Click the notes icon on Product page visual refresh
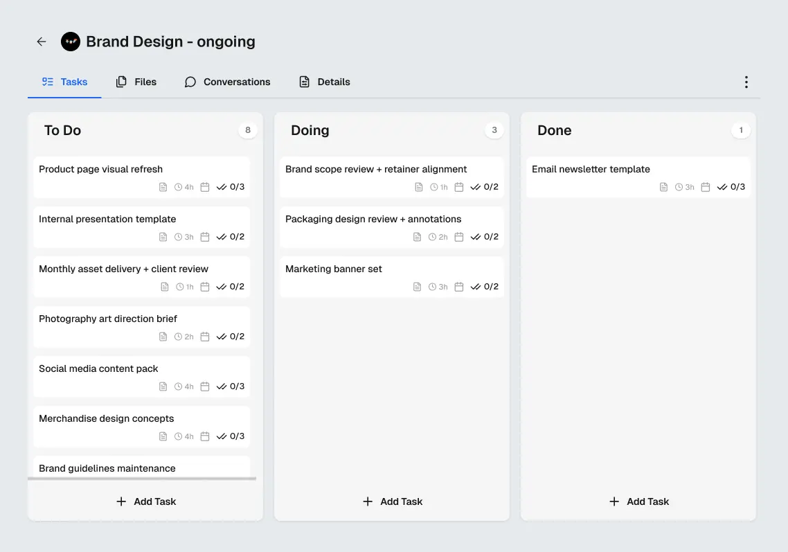This screenshot has height=552, width=788. coord(163,186)
